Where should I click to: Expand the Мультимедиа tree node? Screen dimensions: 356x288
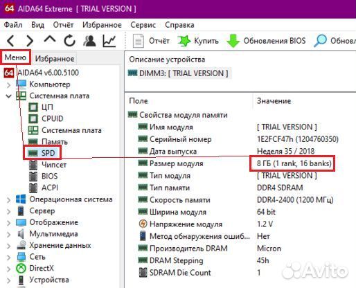click(x=9, y=234)
